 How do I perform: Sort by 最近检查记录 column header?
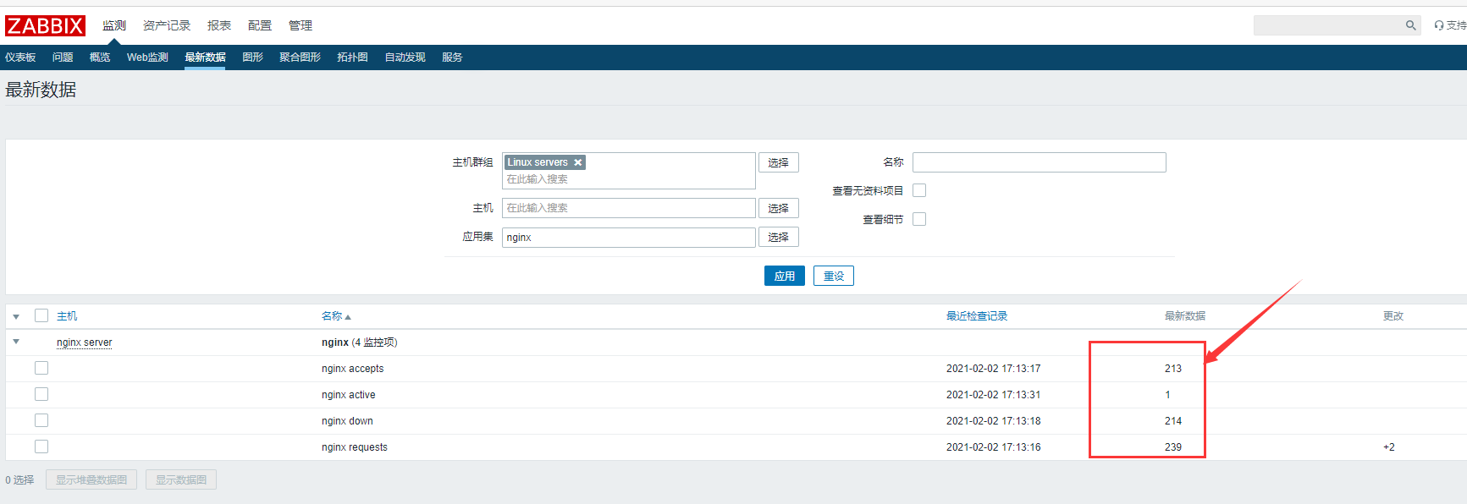(977, 316)
